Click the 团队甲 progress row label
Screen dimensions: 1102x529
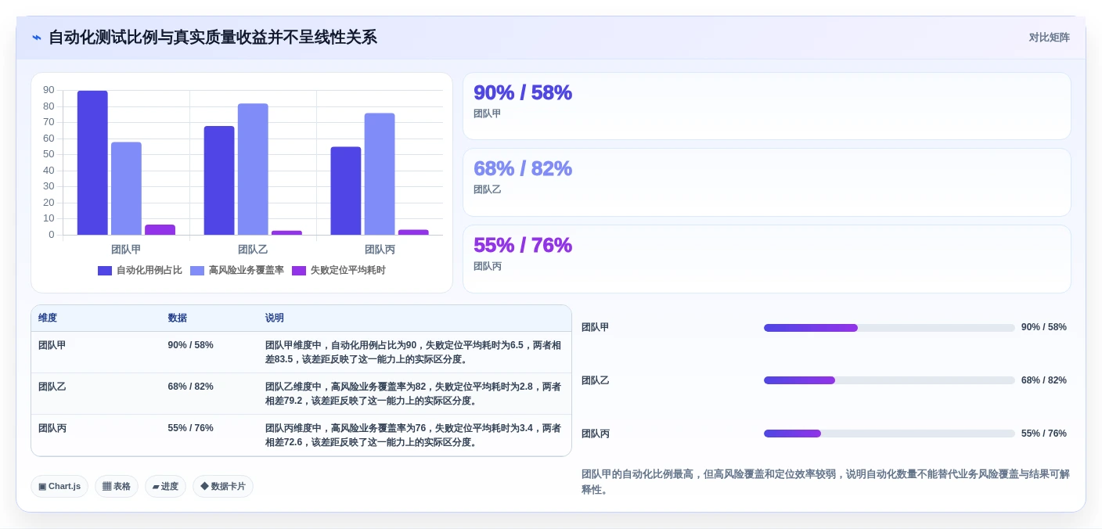[596, 327]
